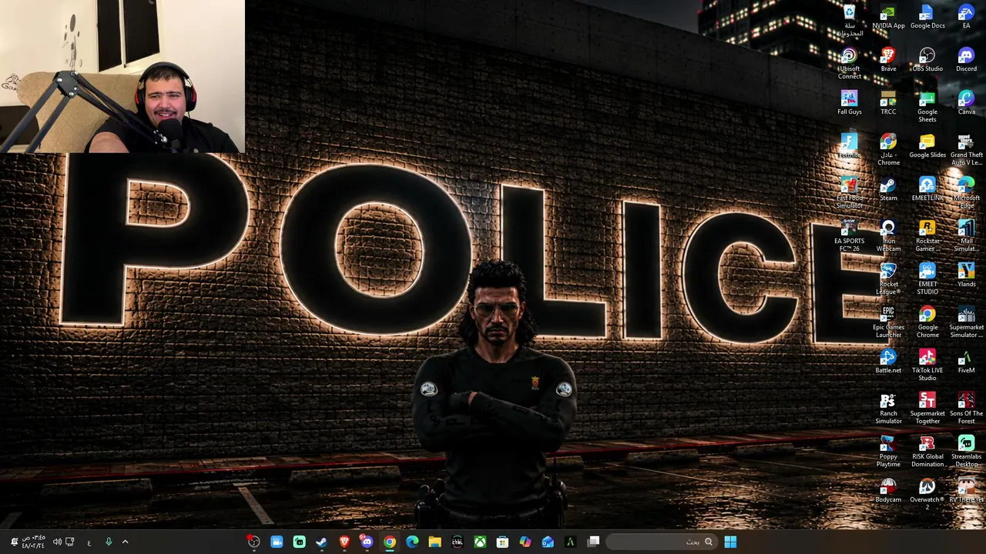Open the Xbox app from the taskbar

click(x=480, y=542)
